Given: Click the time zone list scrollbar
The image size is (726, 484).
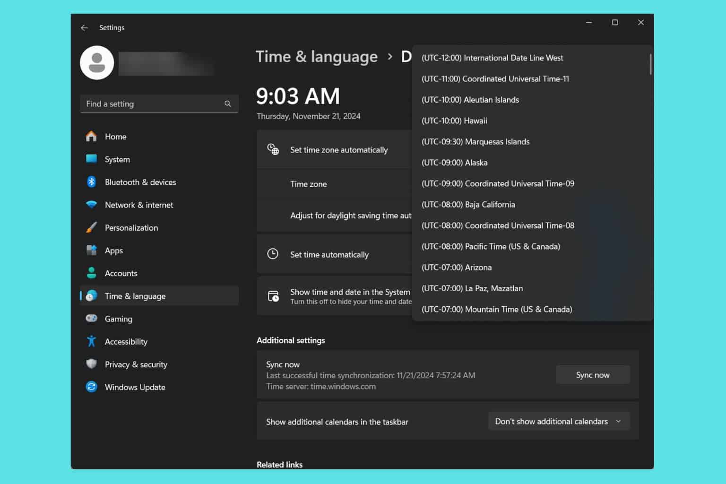Looking at the screenshot, I should pyautogui.click(x=651, y=64).
